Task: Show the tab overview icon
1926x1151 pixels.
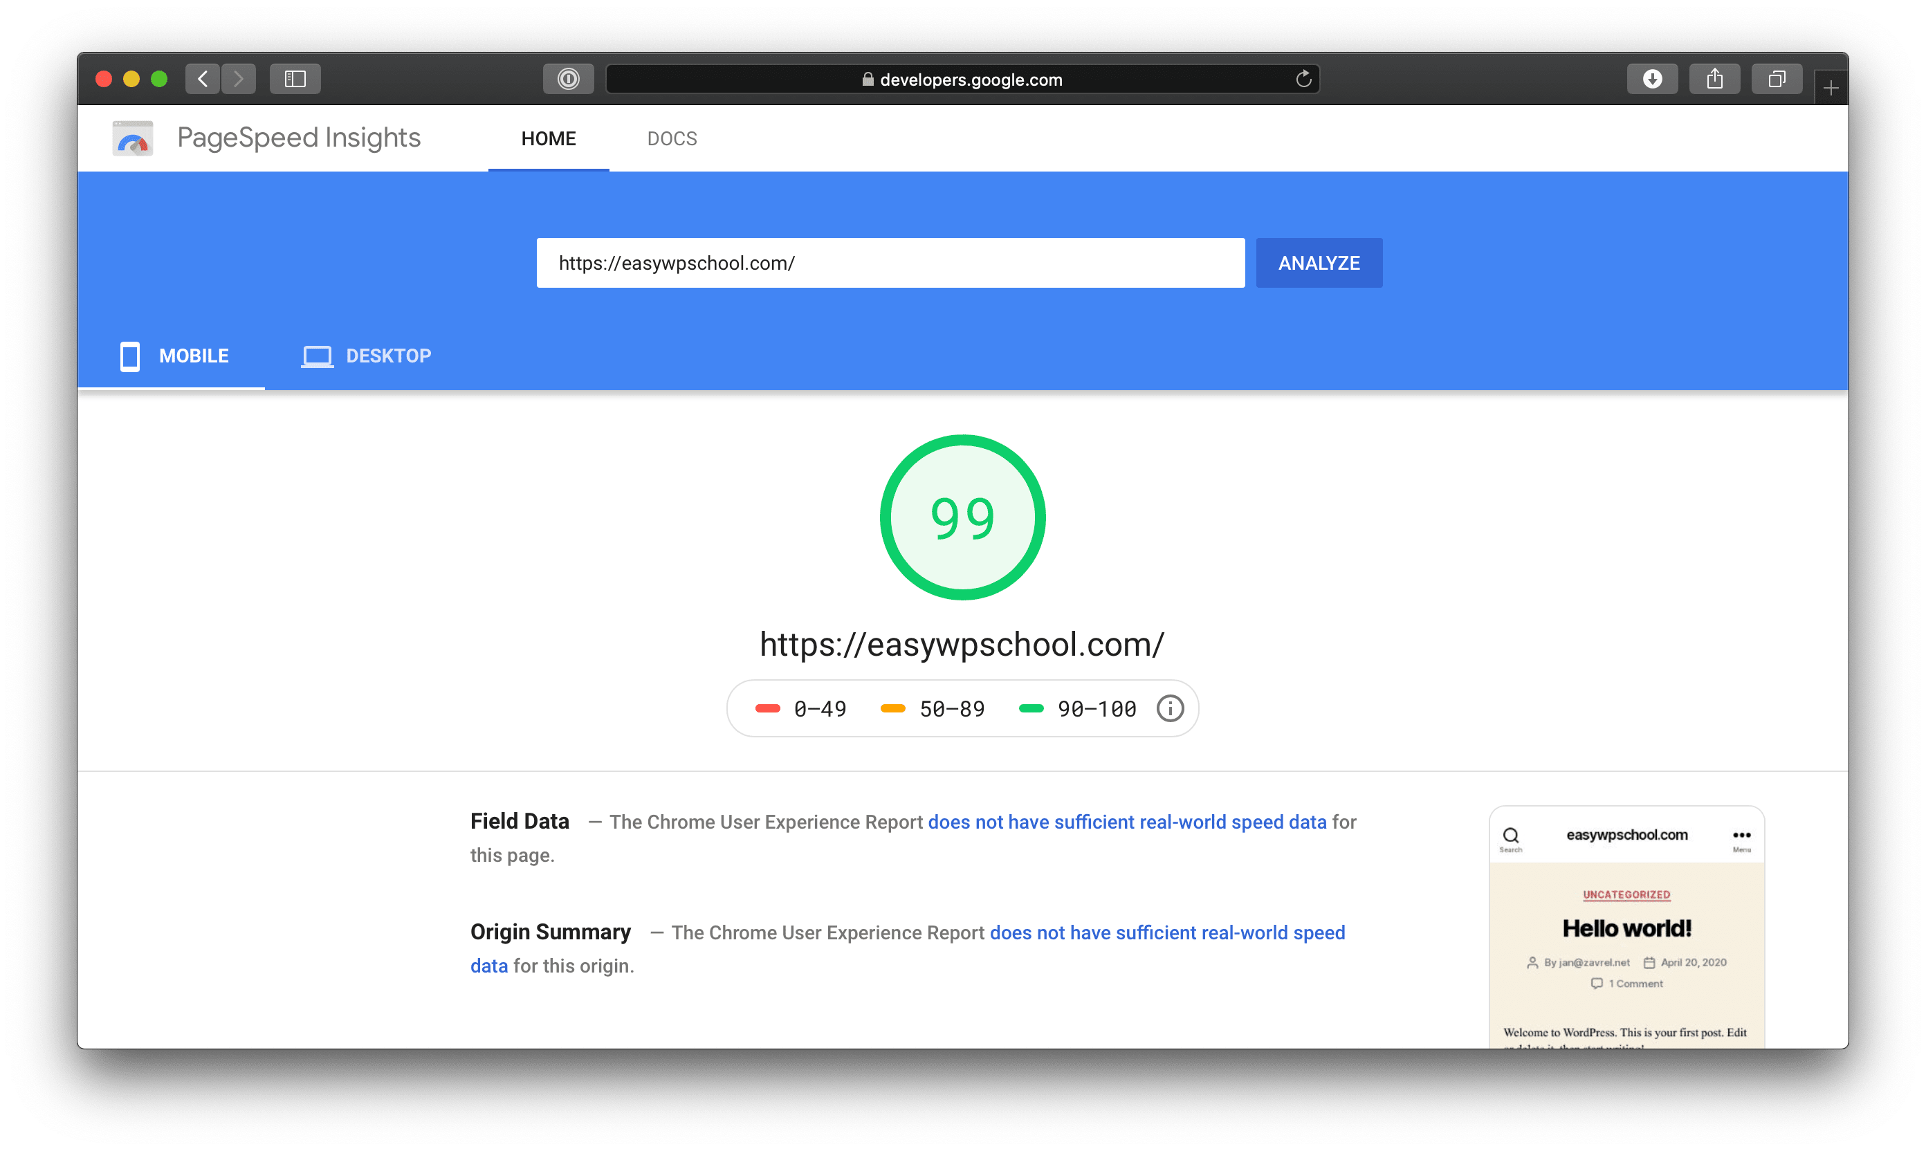Action: 1777,78
